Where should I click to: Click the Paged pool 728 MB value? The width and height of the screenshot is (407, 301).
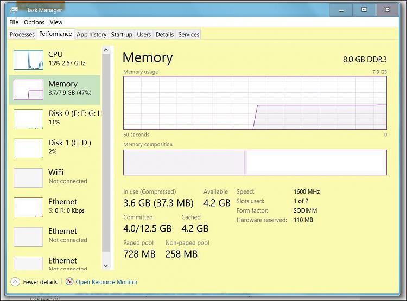pyautogui.click(x=139, y=254)
